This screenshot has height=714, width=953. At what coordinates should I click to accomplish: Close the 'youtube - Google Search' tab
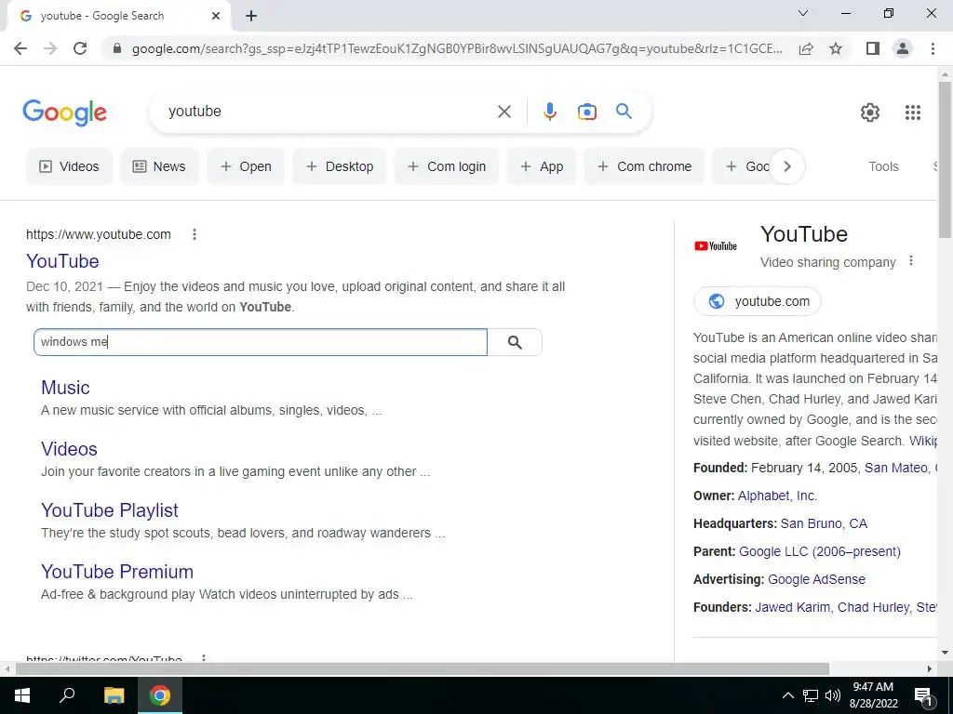click(x=216, y=16)
